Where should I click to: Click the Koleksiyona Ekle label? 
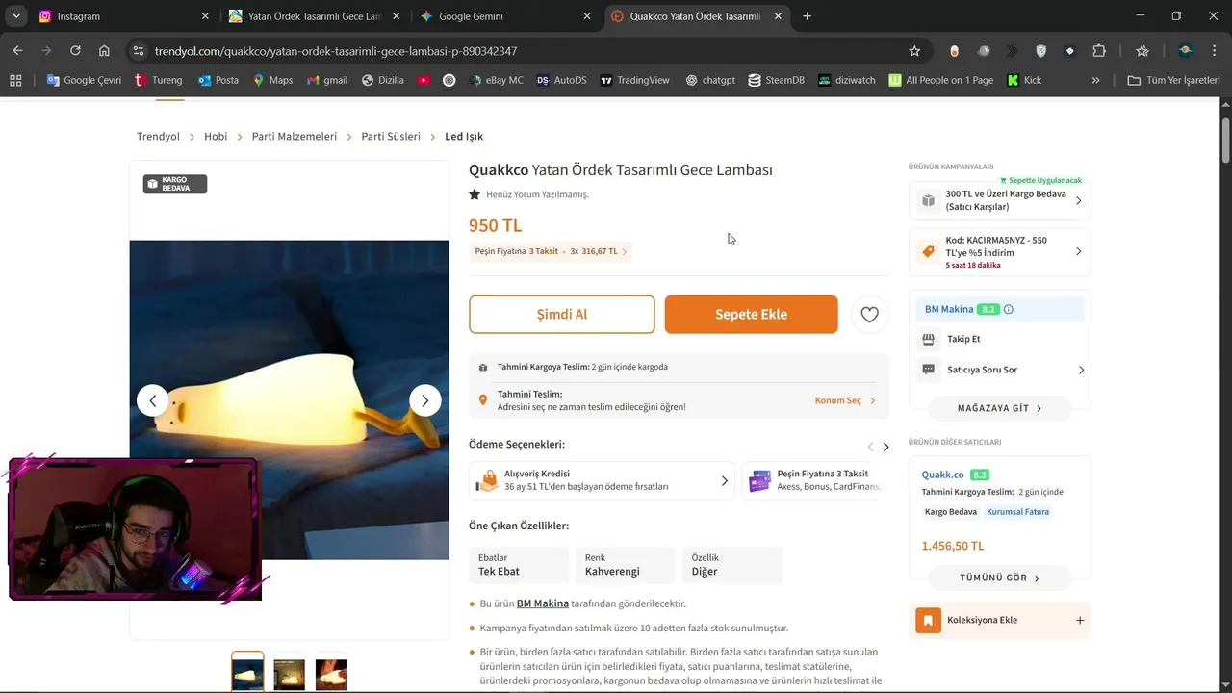[x=982, y=620]
